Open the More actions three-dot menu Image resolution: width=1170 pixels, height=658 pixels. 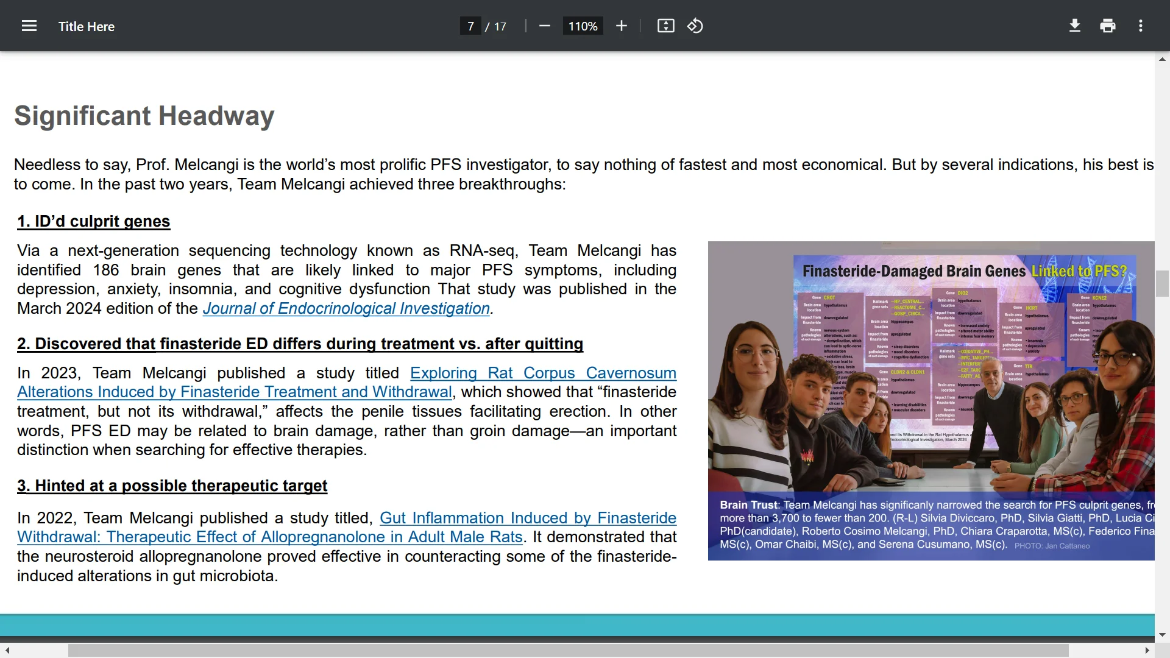coord(1141,26)
